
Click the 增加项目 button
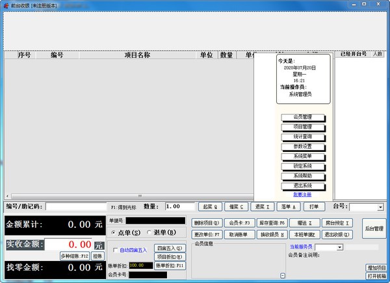pyautogui.click(x=376, y=268)
